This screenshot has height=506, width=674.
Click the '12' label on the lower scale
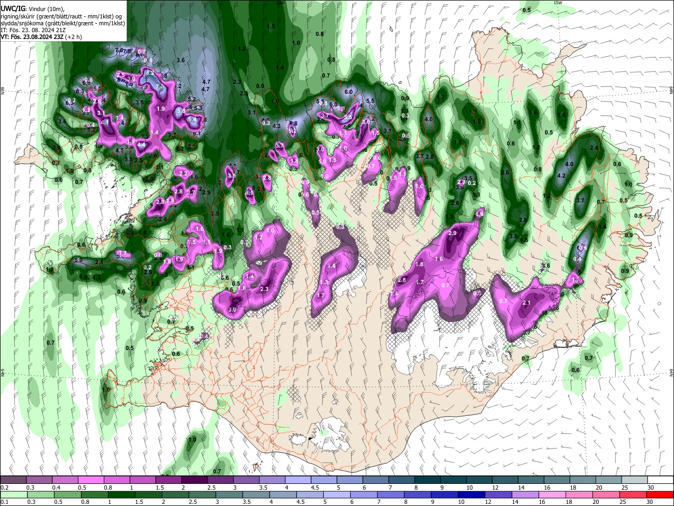[x=488, y=501]
